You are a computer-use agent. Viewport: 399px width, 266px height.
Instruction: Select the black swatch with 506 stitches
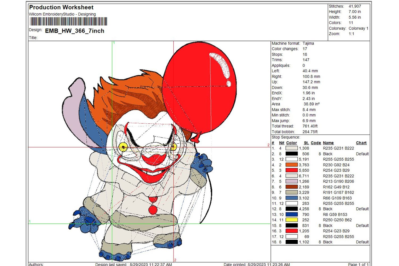click(x=292, y=154)
